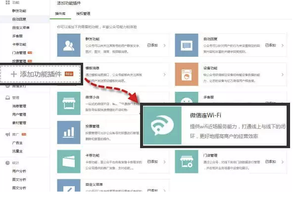Image resolution: width=297 pixels, height=199 pixels.
Task: Click the 设备功能 washing machine icon
Action: pyautogui.click(x=187, y=74)
